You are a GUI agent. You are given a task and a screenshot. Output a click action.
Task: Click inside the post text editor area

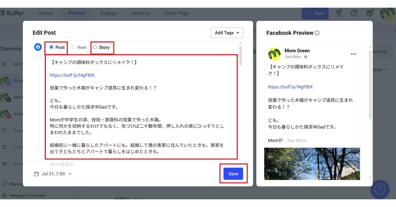click(x=141, y=107)
